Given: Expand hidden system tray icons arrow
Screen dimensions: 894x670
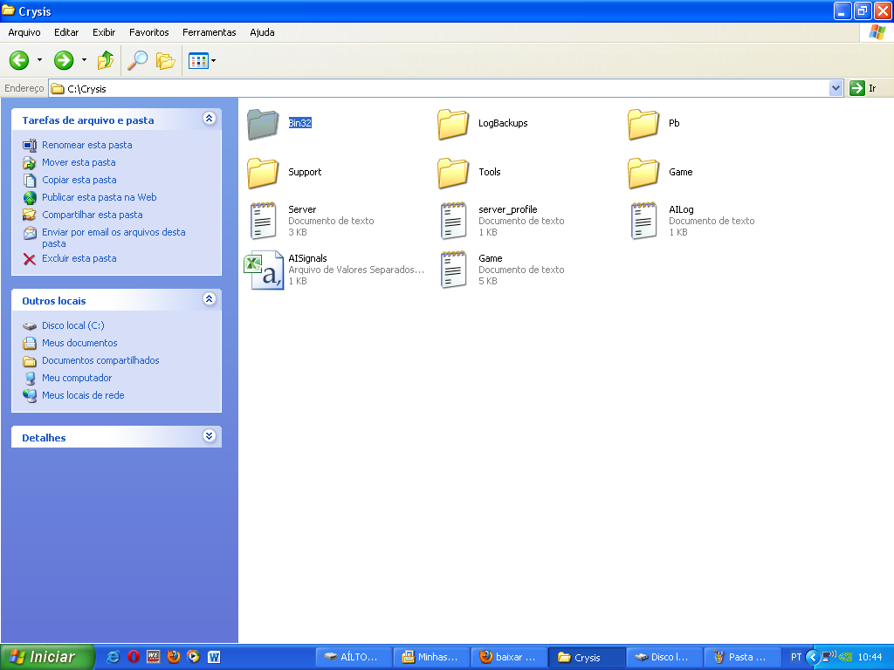Looking at the screenshot, I should [x=813, y=657].
